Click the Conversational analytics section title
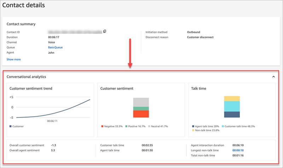The width and height of the screenshot is (283, 168). point(27,77)
